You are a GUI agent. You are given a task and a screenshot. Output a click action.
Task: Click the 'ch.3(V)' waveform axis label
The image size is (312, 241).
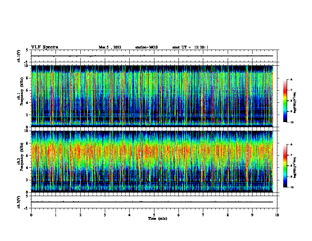[x=19, y=202]
